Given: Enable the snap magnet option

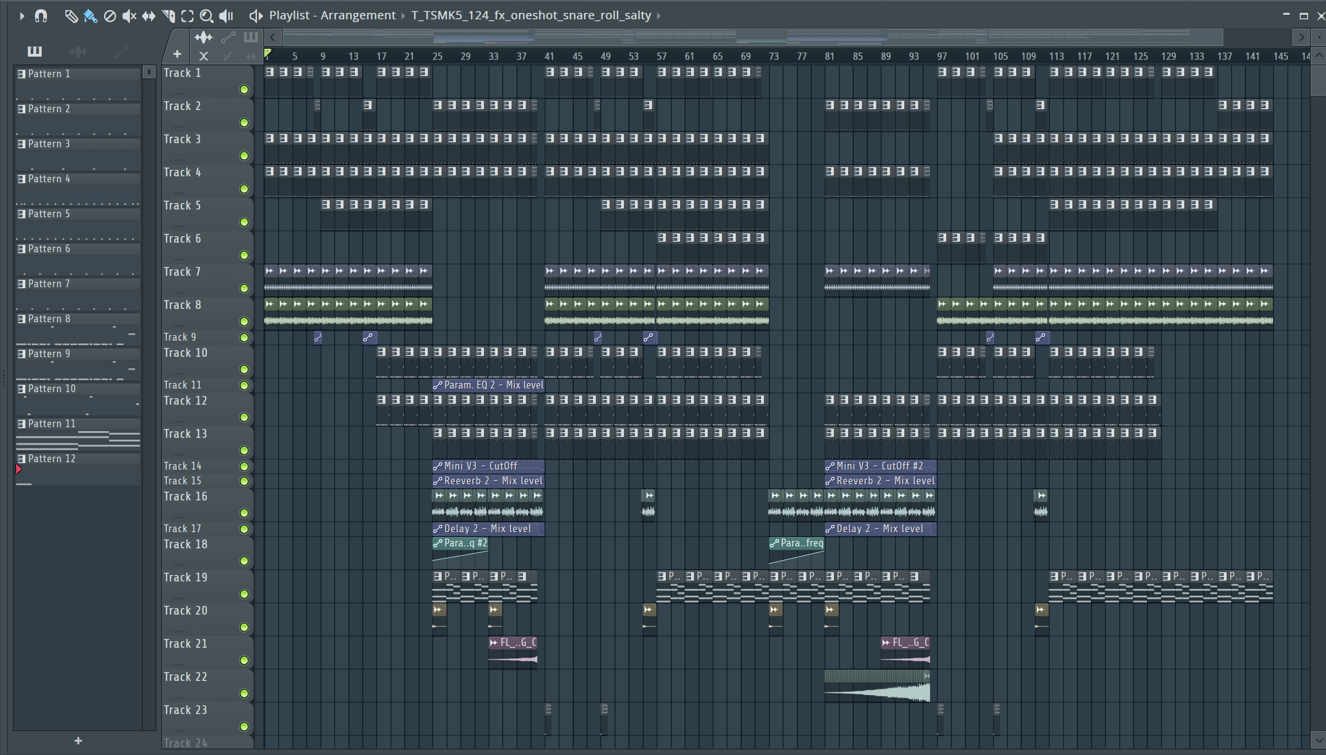Looking at the screenshot, I should [41, 16].
